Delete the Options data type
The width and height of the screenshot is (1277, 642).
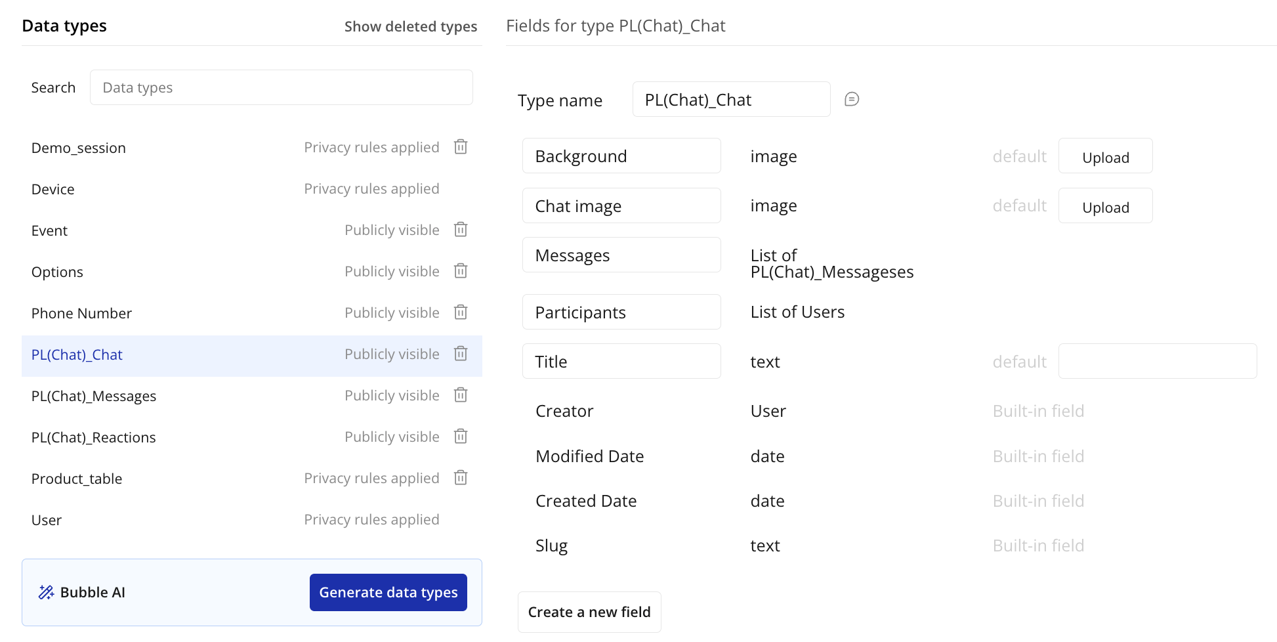click(x=461, y=271)
